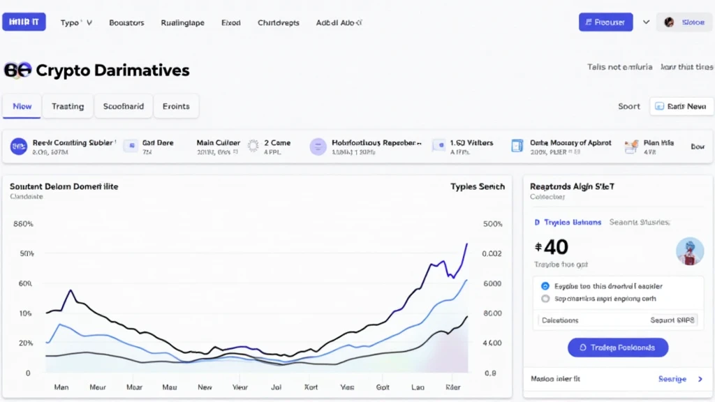Click pencil icon next to the Plan stat
The height and width of the screenshot is (402, 715).
[x=631, y=146]
